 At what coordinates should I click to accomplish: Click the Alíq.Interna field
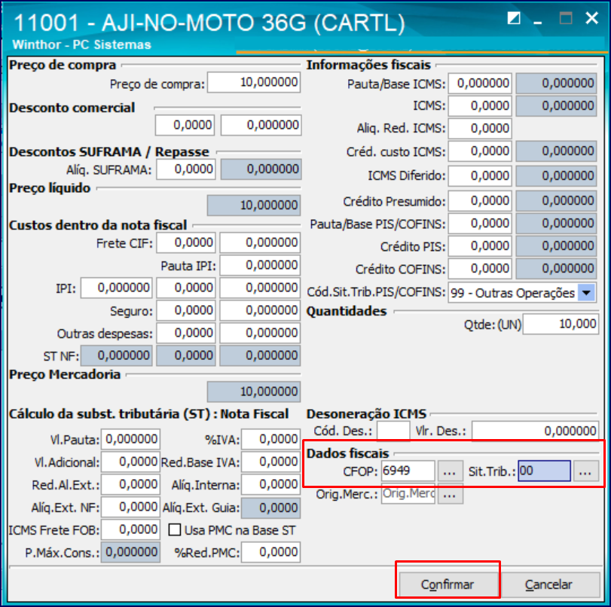click(x=270, y=485)
